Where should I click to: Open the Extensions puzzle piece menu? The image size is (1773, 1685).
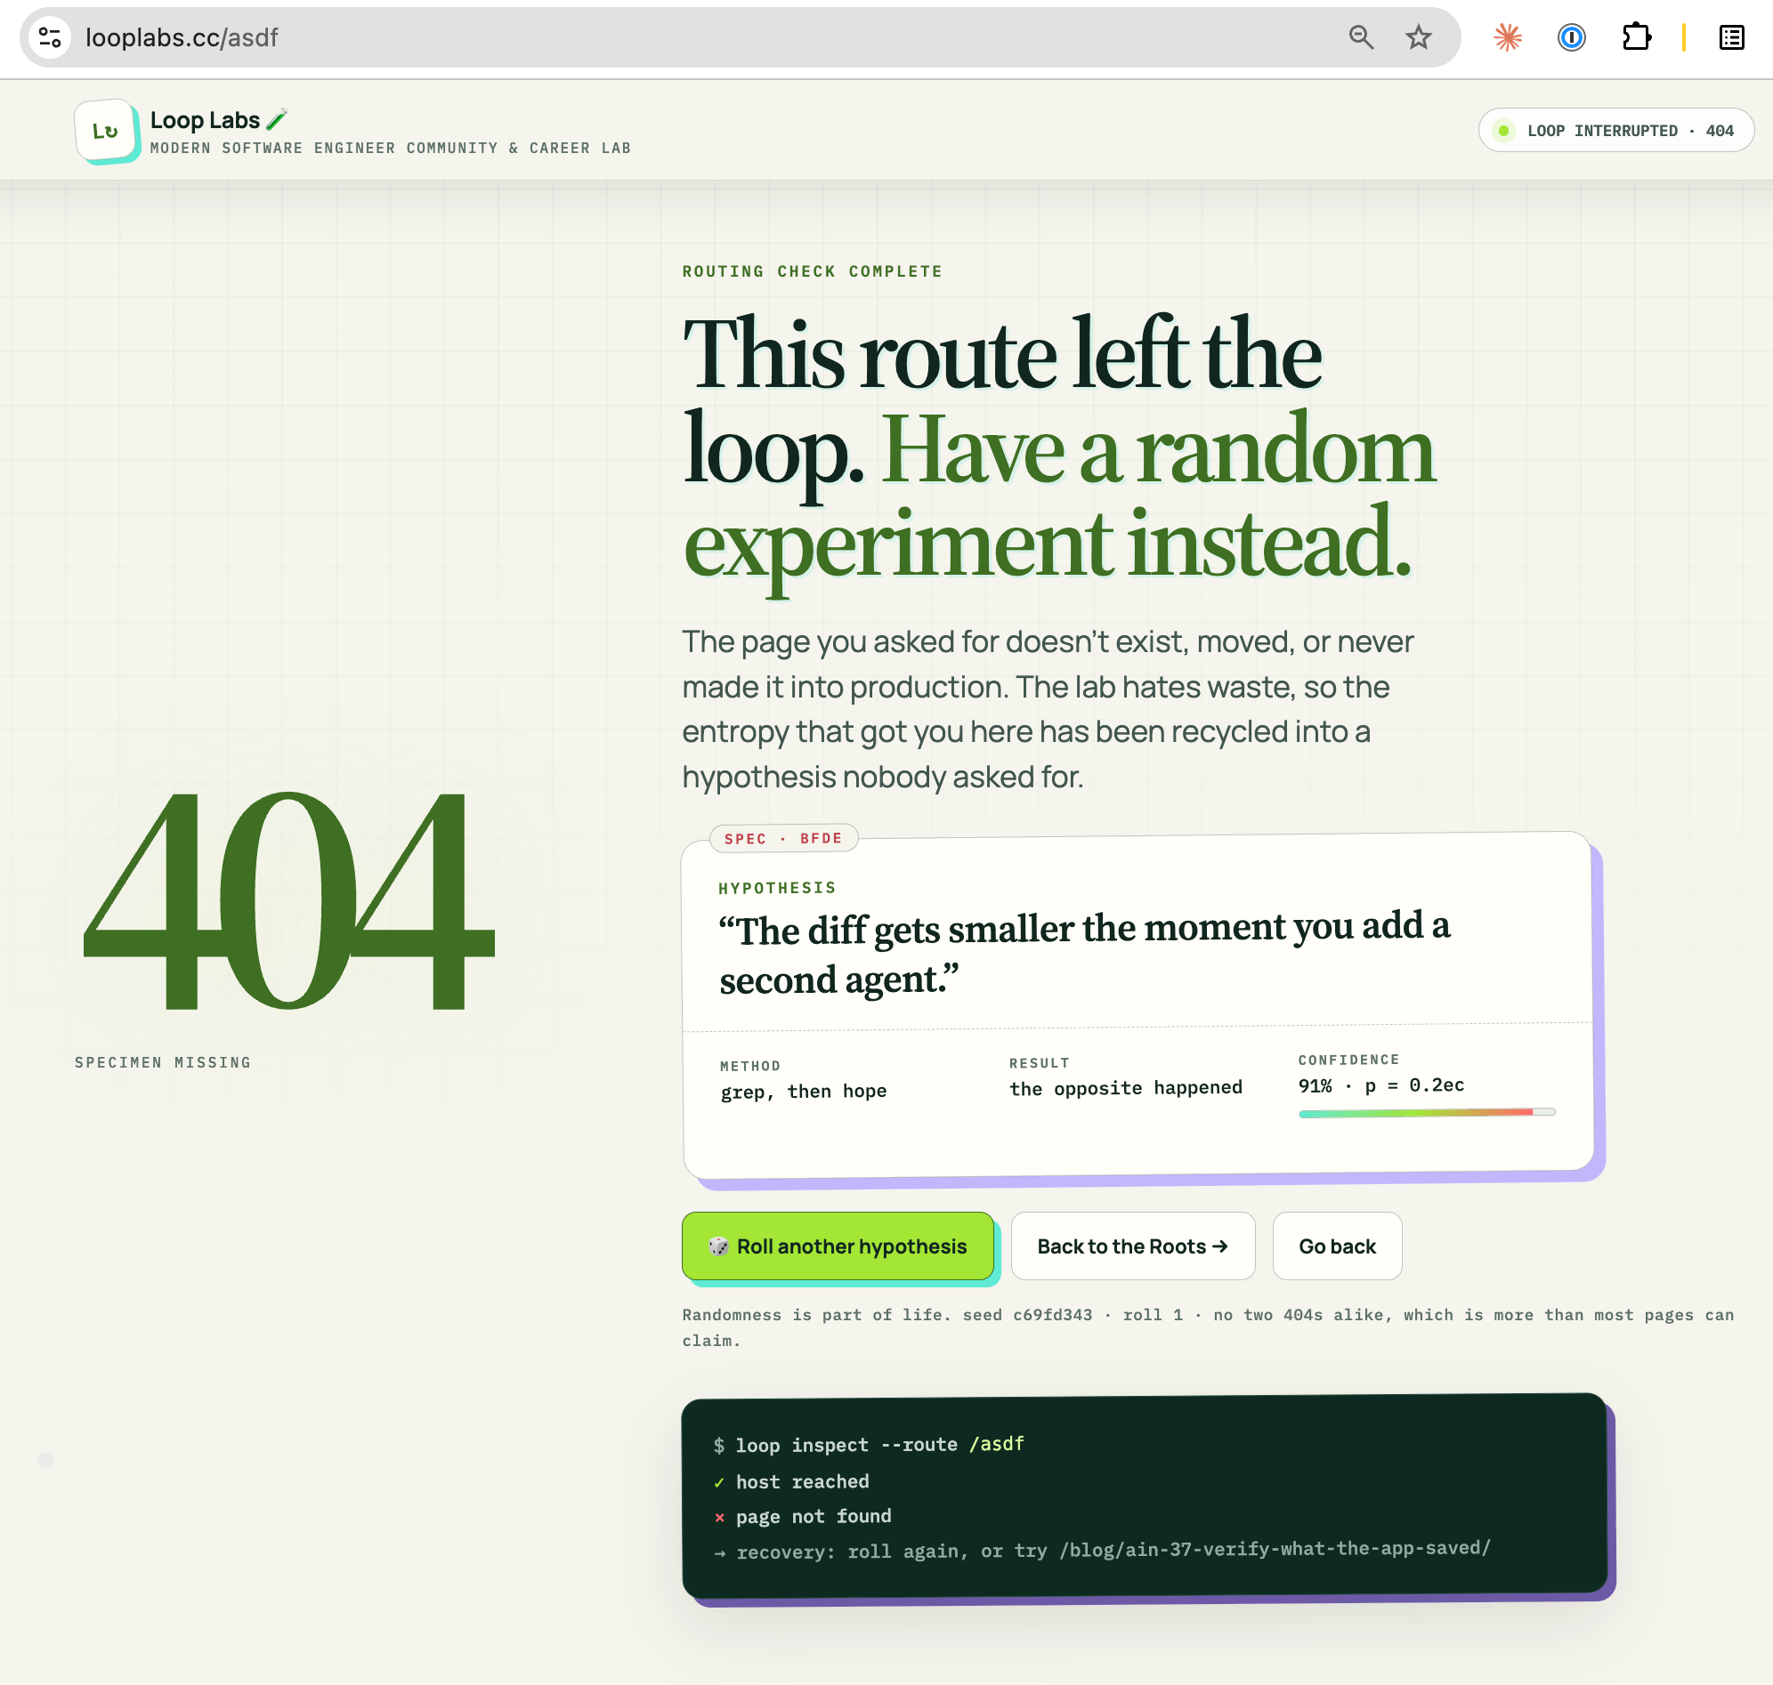tap(1636, 37)
